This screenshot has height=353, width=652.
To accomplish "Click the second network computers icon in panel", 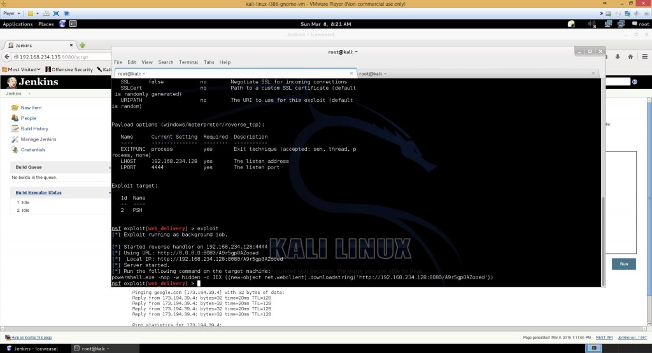I will 621,24.
